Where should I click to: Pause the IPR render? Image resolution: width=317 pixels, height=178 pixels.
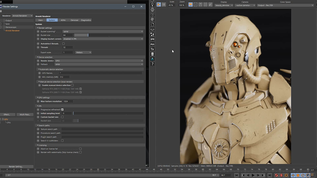(x=164, y=4)
